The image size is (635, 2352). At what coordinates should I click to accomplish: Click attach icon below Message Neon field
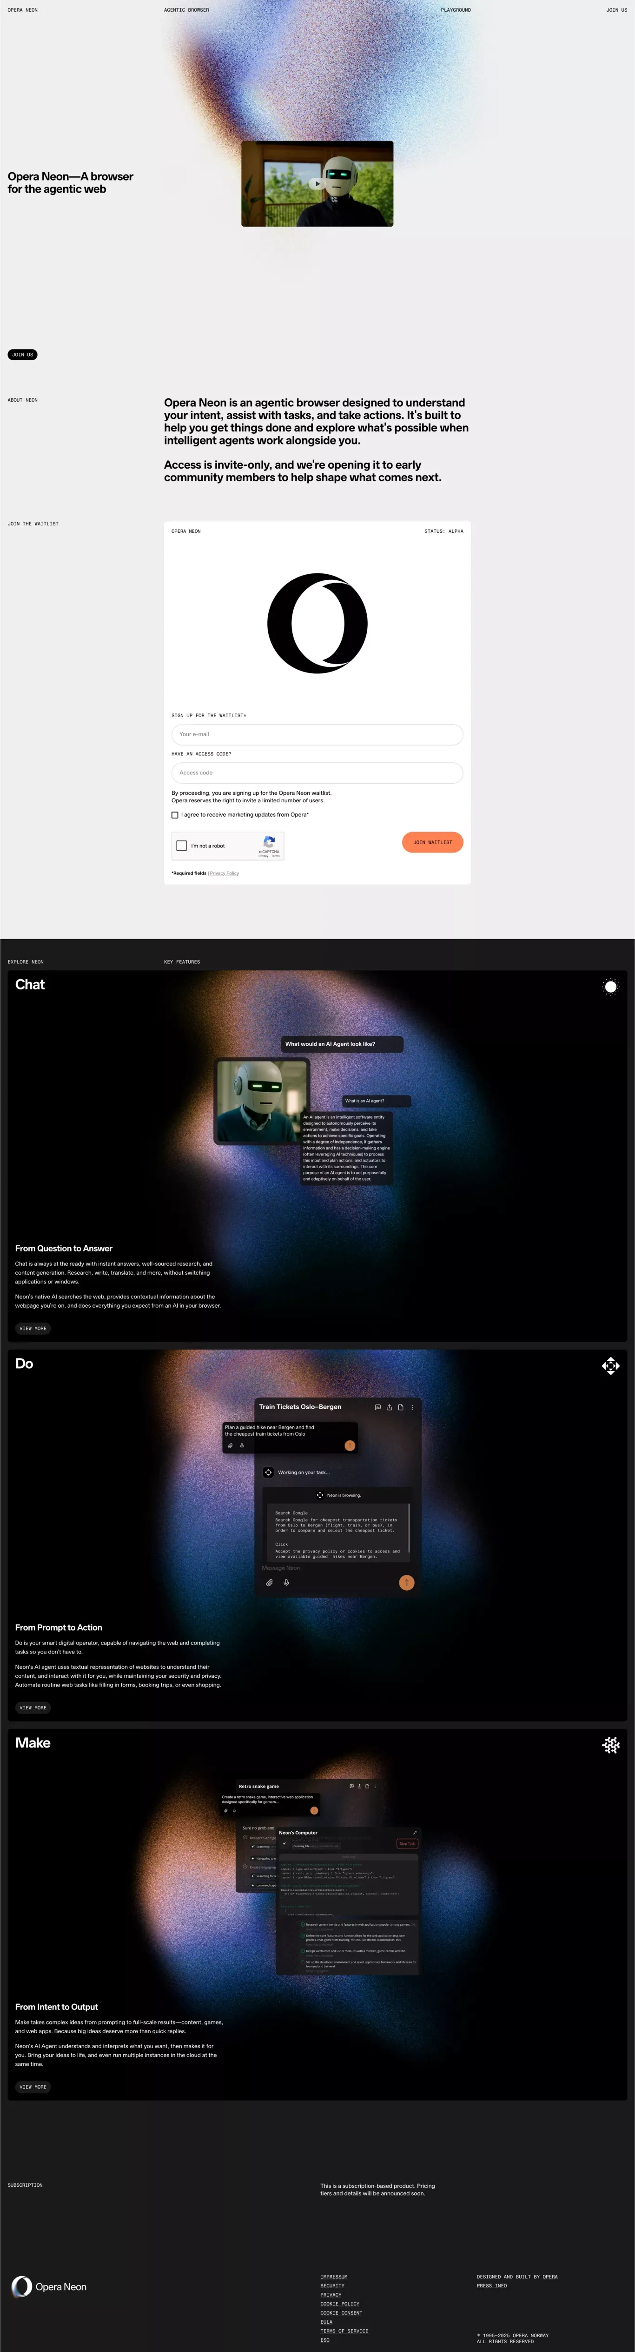tap(269, 1582)
